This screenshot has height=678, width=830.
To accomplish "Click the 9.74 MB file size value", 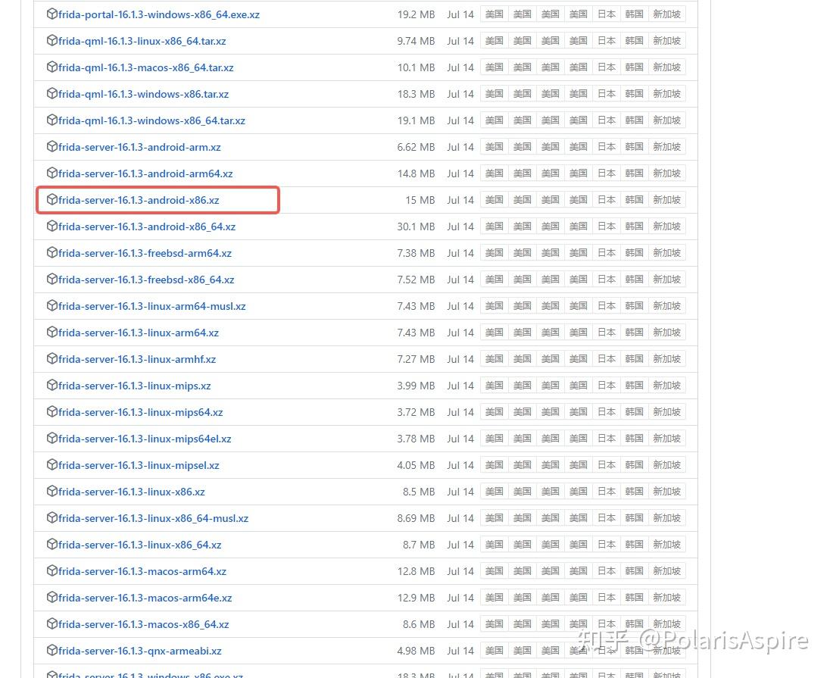I will [416, 42].
